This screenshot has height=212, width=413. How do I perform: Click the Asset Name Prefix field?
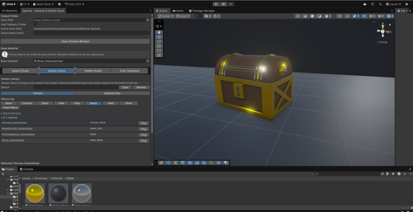click(92, 33)
